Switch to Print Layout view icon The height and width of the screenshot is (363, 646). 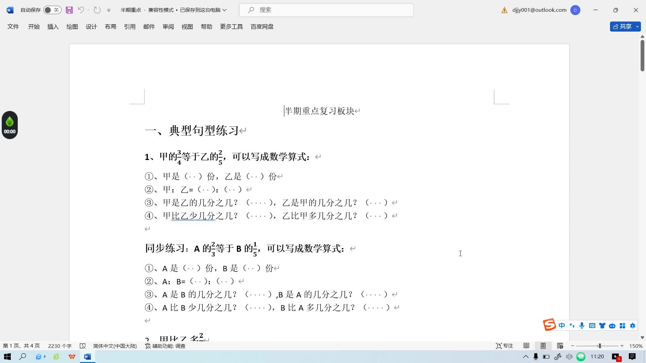point(543,346)
